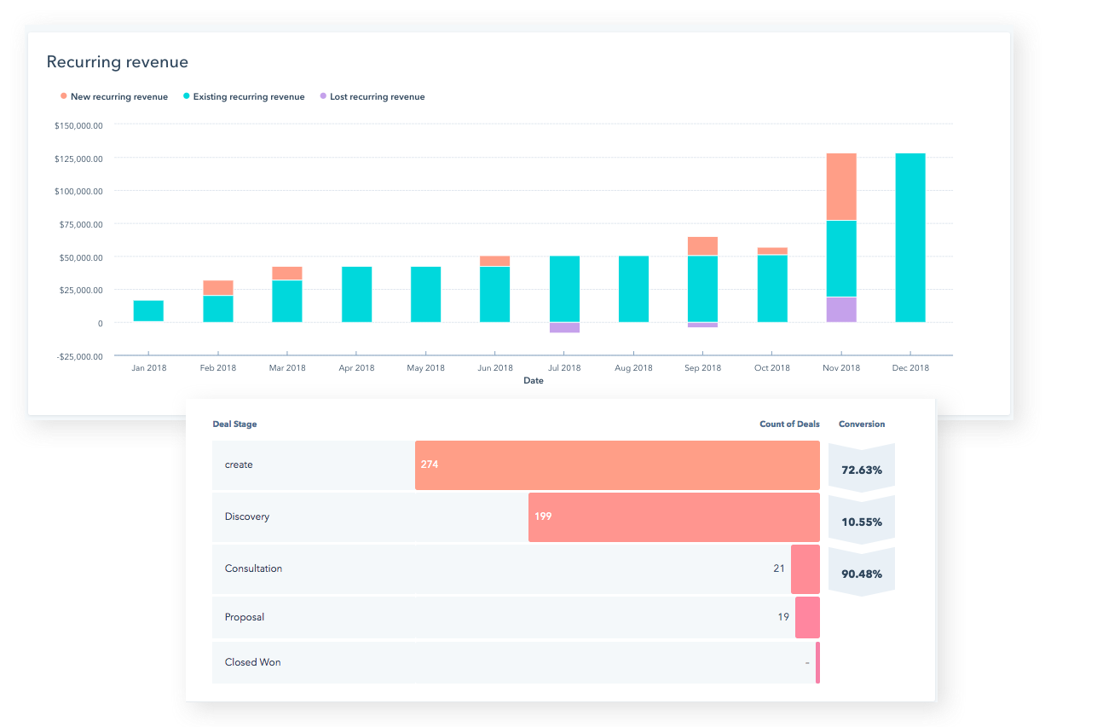Viewport: 1097px width, 727px height.
Task: Click the 72.63% conversion arrow
Action: pyautogui.click(x=861, y=470)
